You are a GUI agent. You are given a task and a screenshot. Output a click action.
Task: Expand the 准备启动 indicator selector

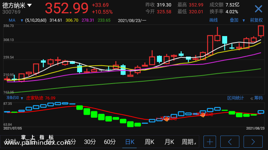pos(22,98)
